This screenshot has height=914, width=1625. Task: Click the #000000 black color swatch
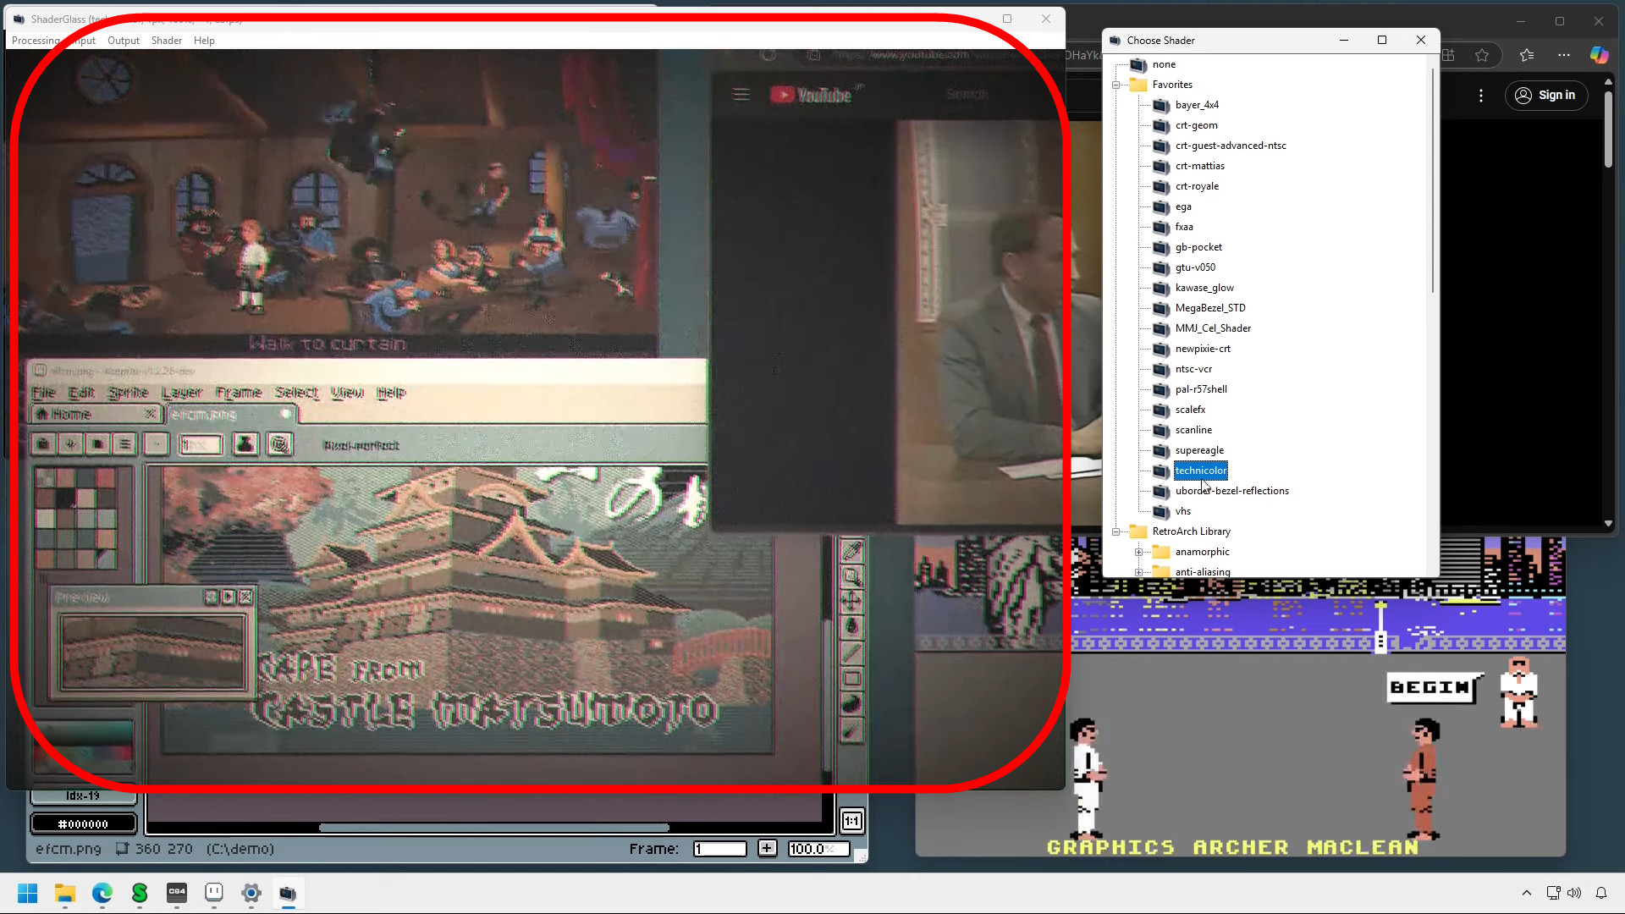[x=83, y=823]
